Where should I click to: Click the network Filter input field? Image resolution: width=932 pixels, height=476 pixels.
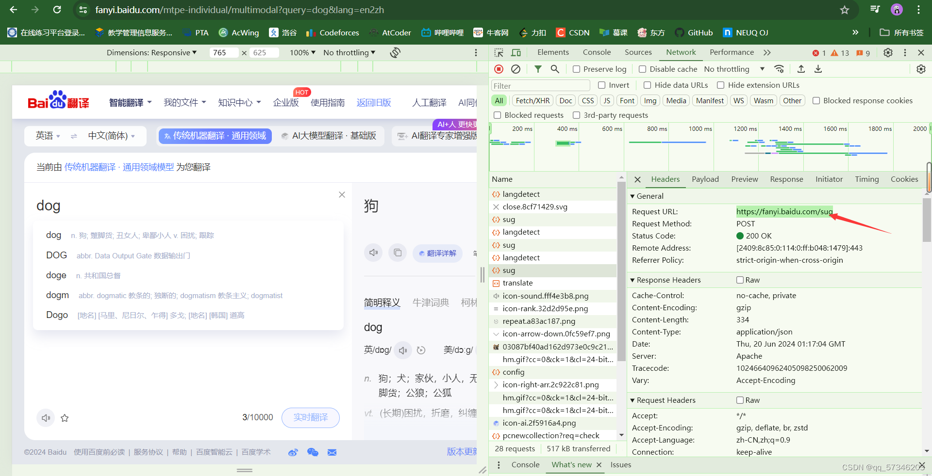[540, 86]
